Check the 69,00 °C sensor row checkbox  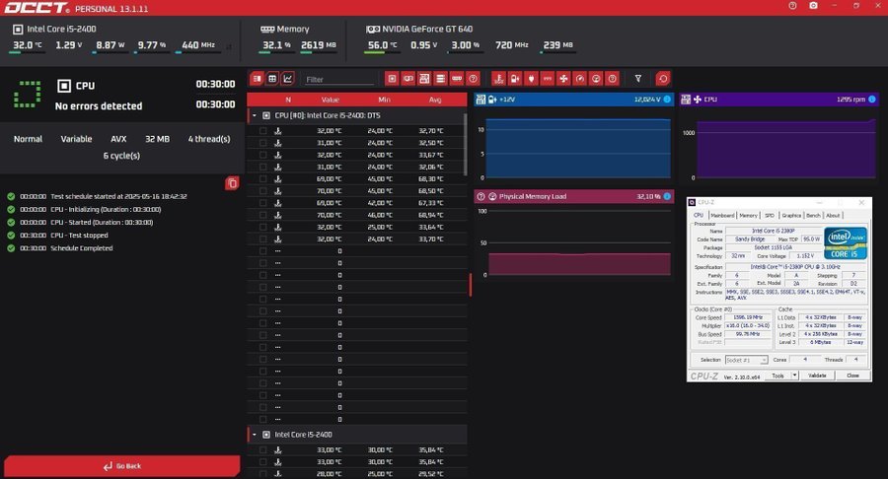tap(262, 178)
